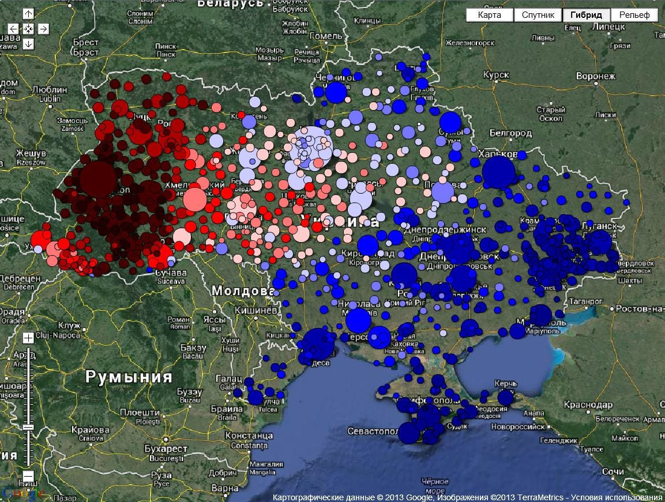
Task: Select the Гибрид hybrid view
Action: (x=586, y=15)
